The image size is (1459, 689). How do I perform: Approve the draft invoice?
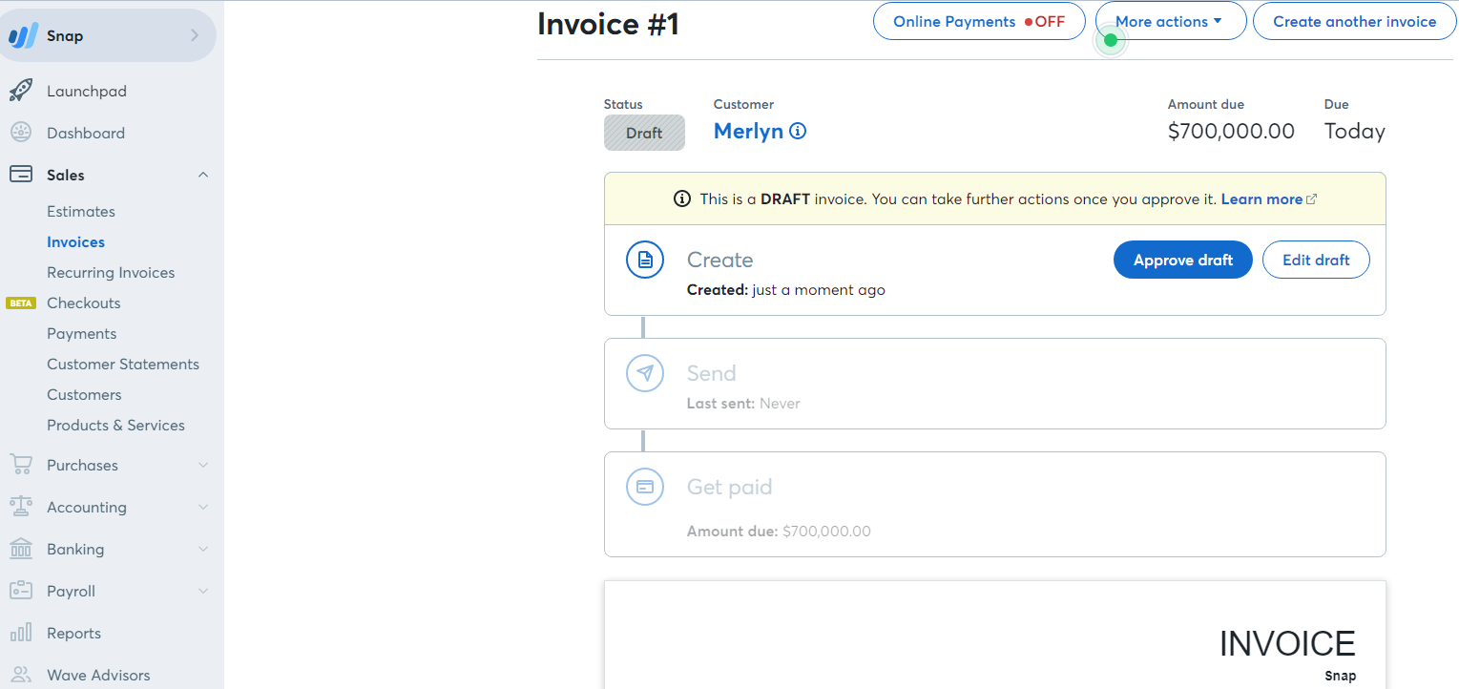tap(1182, 259)
